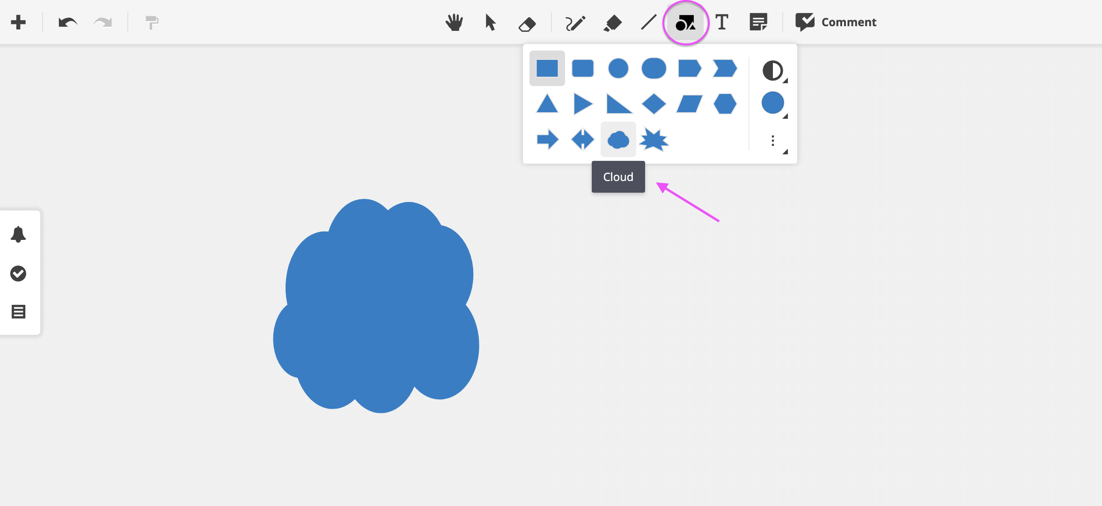Choose the square rectangle shape
Screen dimensions: 1102x506
(x=547, y=68)
